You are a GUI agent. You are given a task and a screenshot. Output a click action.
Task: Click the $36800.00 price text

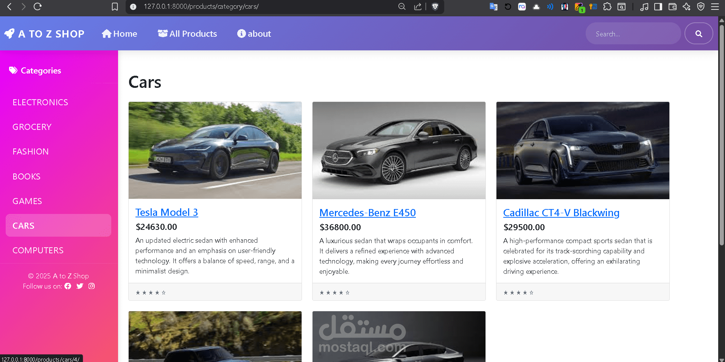coord(340,227)
